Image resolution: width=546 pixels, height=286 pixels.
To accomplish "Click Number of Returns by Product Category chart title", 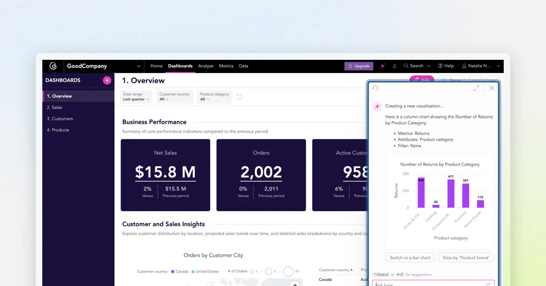I will coord(440,164).
